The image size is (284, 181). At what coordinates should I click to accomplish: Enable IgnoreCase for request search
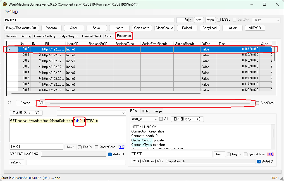96,147
